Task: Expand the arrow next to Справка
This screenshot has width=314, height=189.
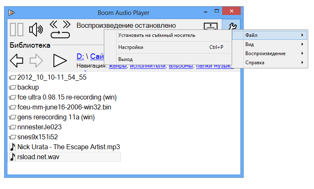Action: click(302, 63)
